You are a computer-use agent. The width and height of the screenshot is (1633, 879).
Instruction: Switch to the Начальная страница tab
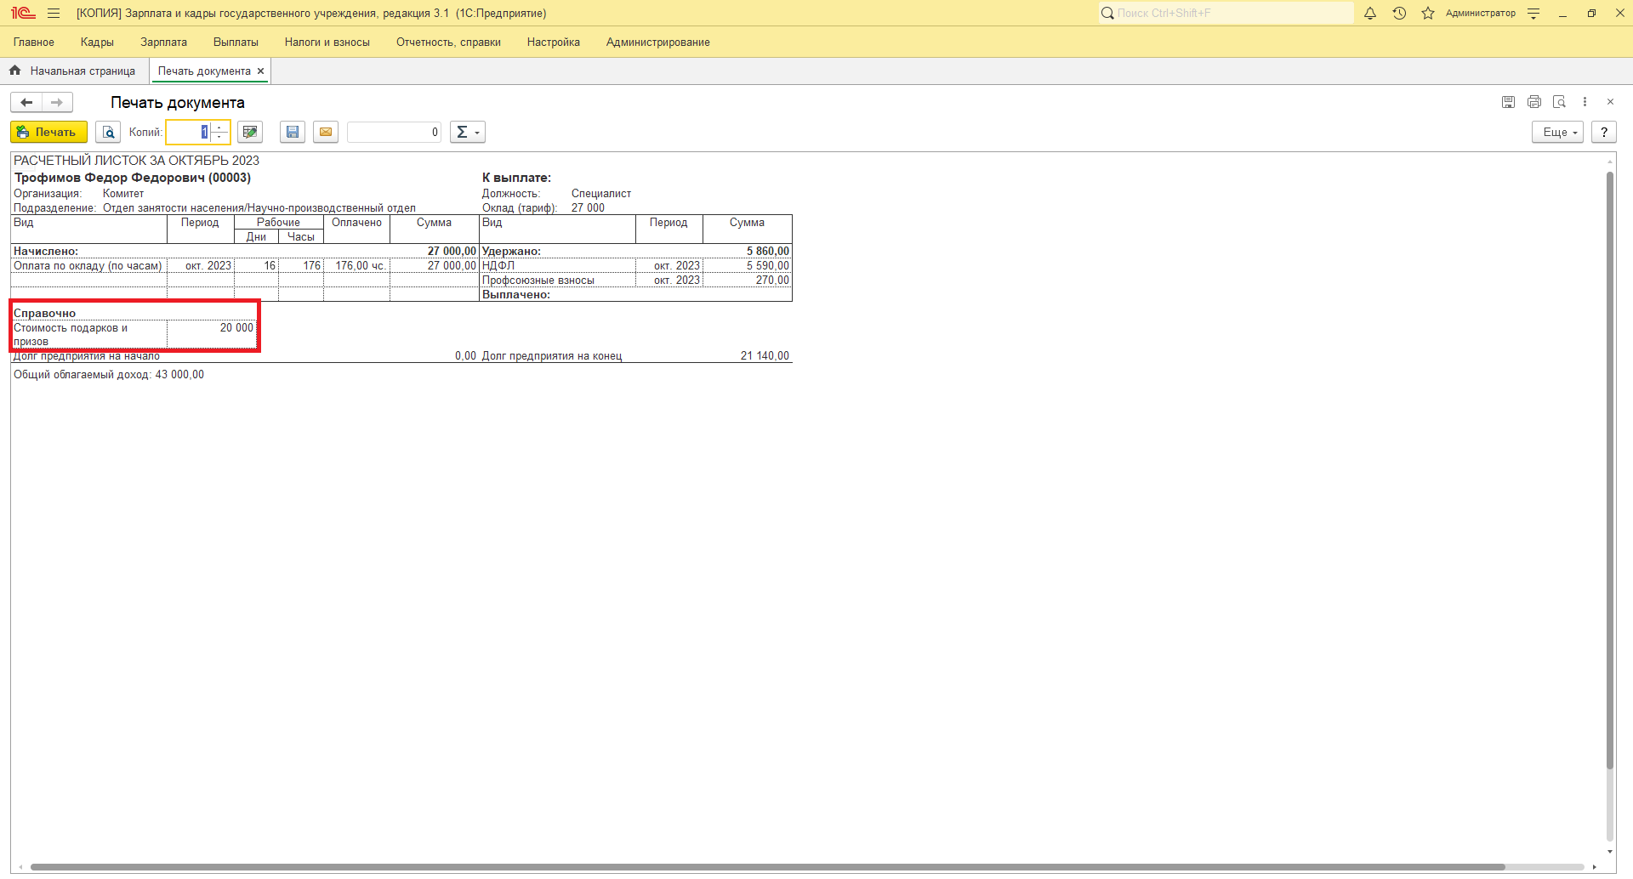74,71
